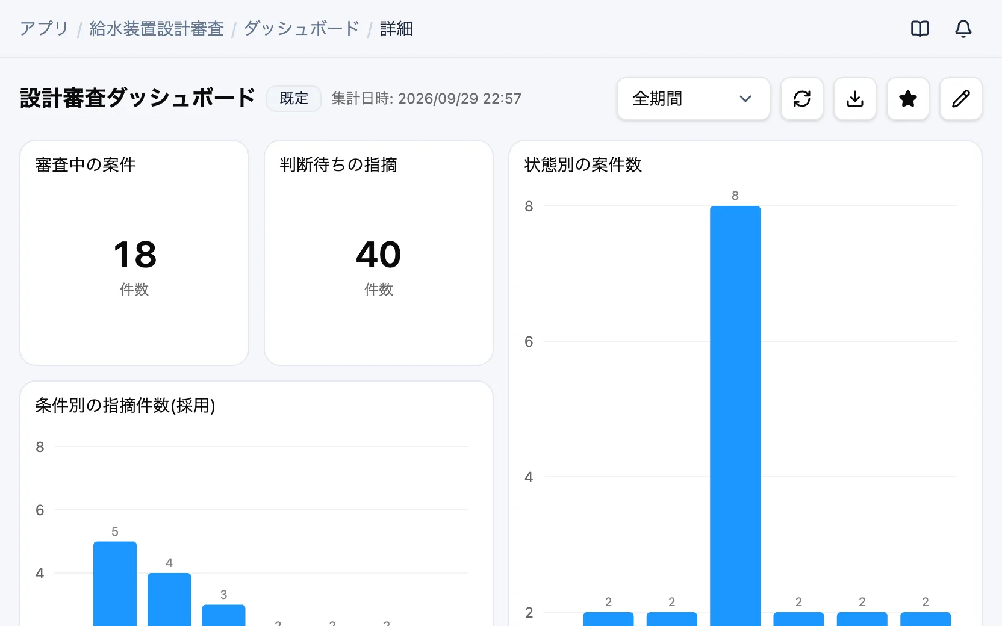Edit the dashboard with pencil icon

(960, 99)
